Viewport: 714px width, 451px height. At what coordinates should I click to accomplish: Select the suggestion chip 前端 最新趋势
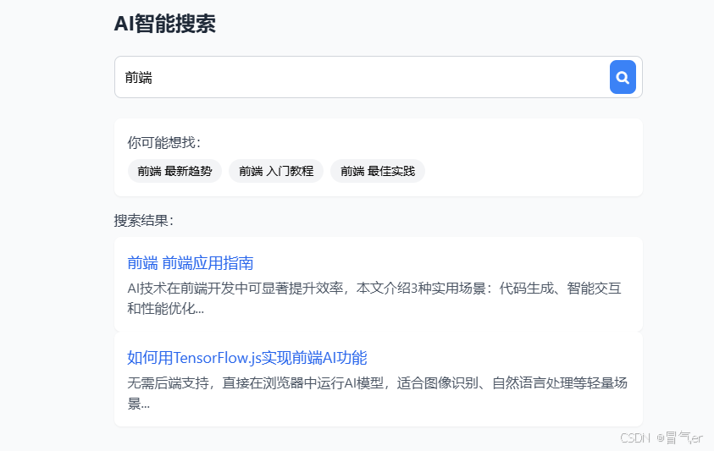click(174, 171)
